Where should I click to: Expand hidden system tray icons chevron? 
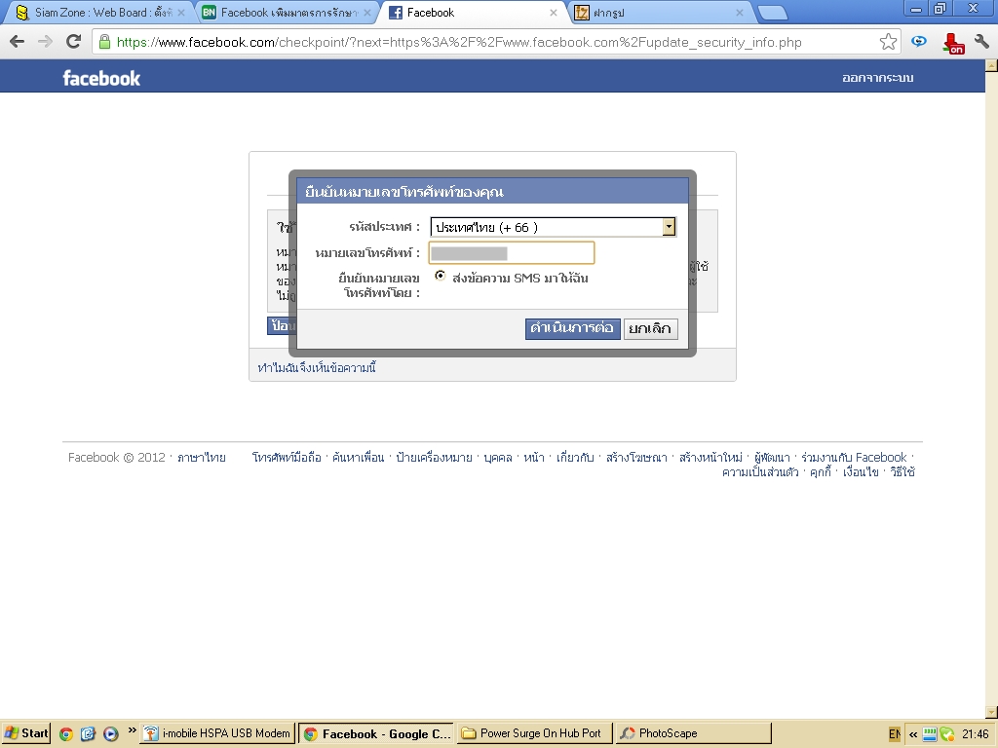(912, 734)
